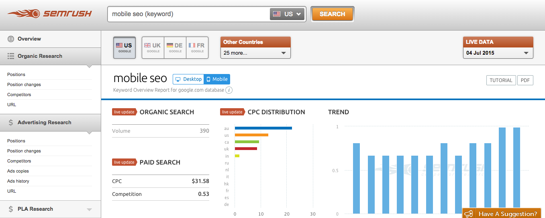
Task: Click the PDF export button
Action: pos(525,80)
